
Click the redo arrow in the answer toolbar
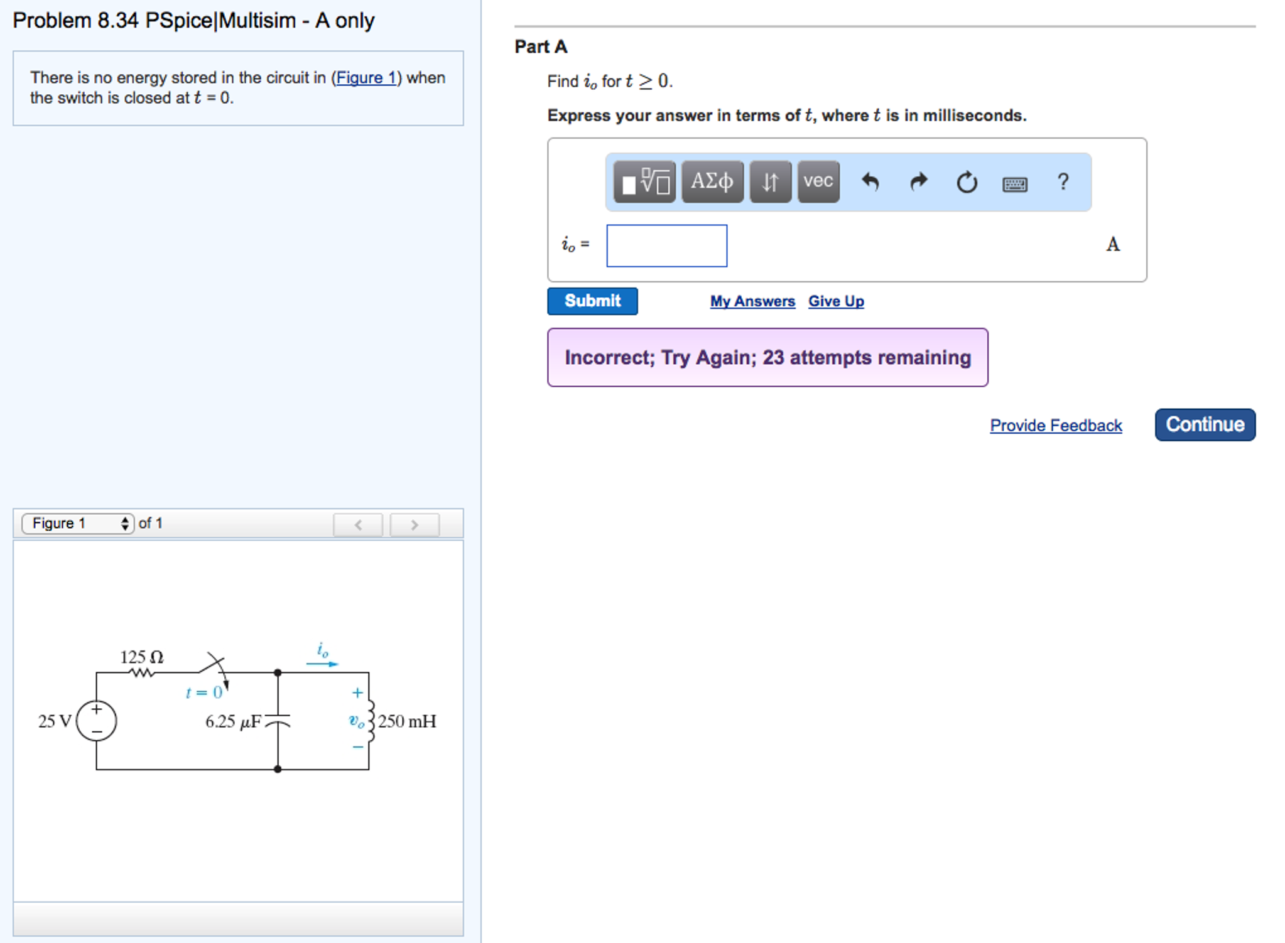click(918, 182)
